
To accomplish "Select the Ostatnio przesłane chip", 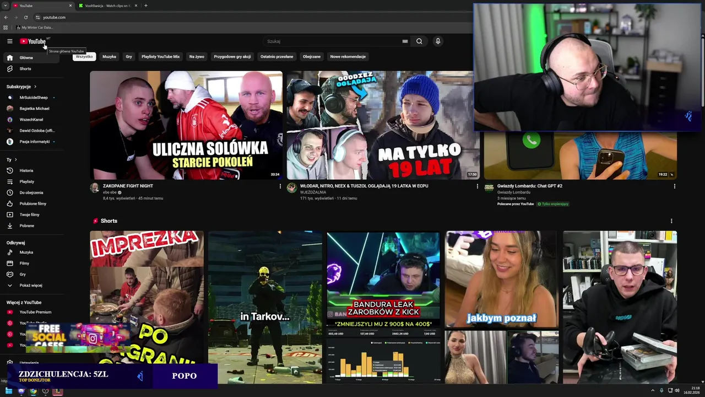I will [x=276, y=56].
